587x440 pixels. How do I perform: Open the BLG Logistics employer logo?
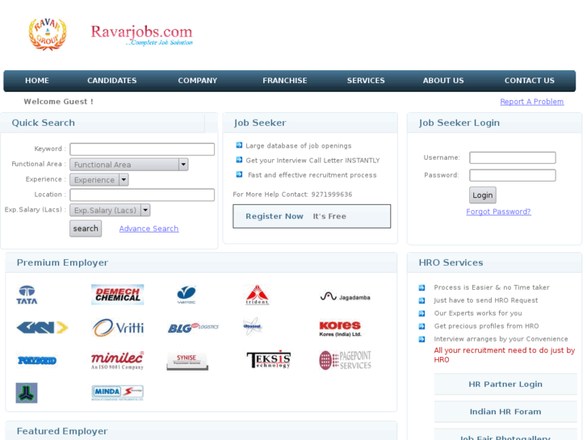coord(193,328)
